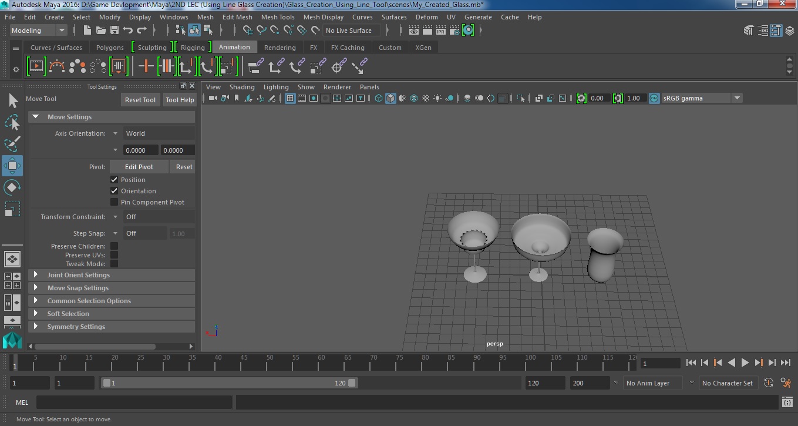Click the Isolate Select viewport icon

[521, 98]
